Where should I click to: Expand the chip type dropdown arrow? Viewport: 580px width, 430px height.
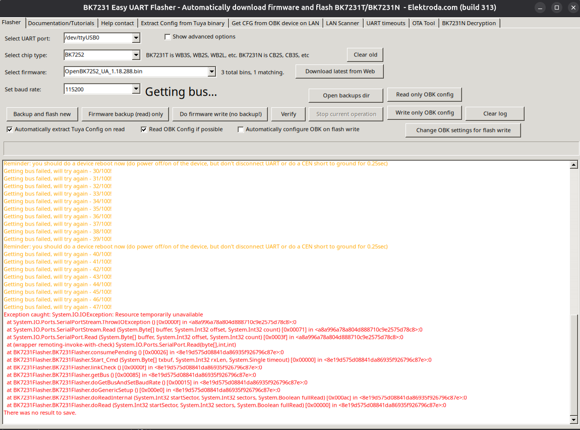pyautogui.click(x=136, y=55)
